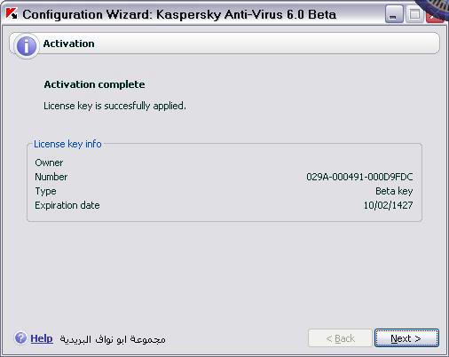
Task: Click the Next button
Action: tap(406, 338)
